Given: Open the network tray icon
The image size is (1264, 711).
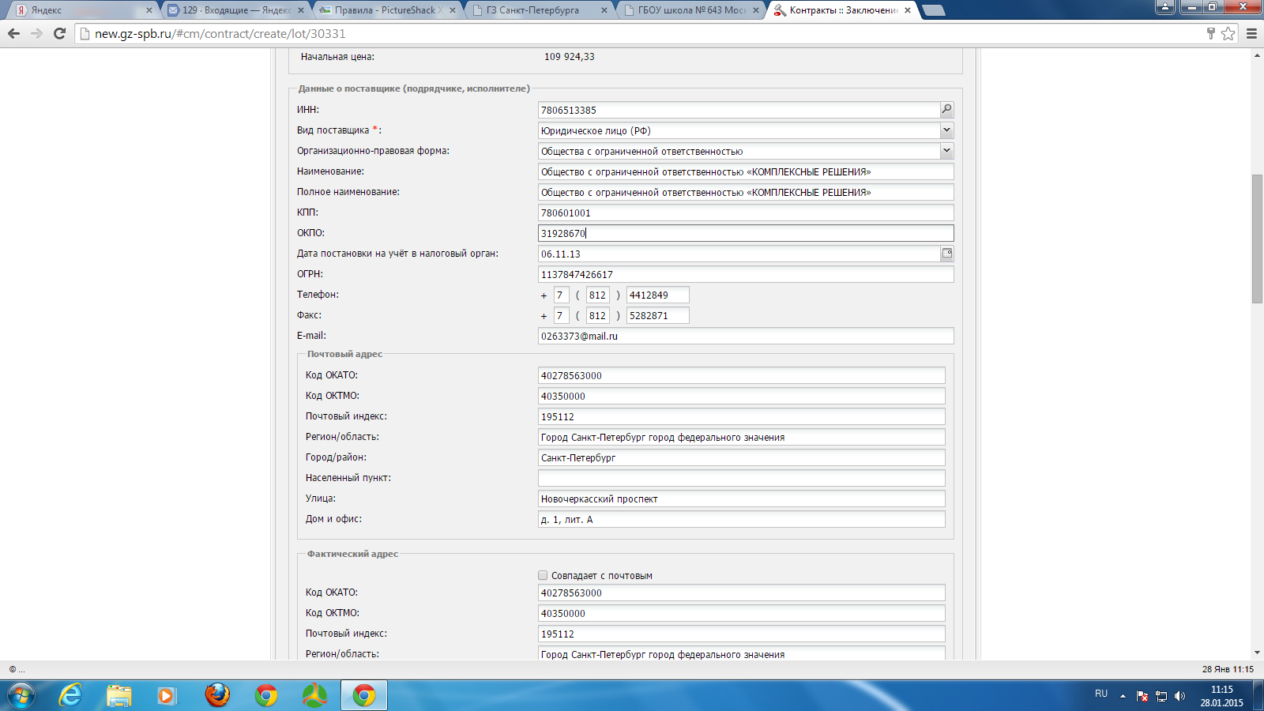Looking at the screenshot, I should click(x=1161, y=696).
